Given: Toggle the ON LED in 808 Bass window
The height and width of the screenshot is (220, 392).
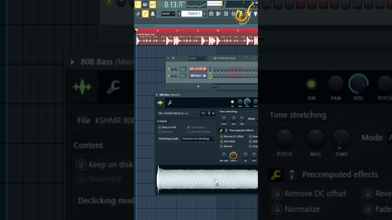Looking at the screenshot, I should coord(232,102).
